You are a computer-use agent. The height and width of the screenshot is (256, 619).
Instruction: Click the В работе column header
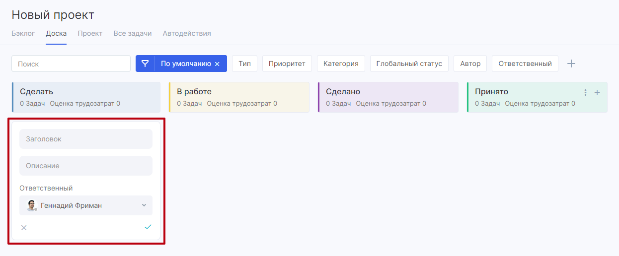(x=239, y=97)
